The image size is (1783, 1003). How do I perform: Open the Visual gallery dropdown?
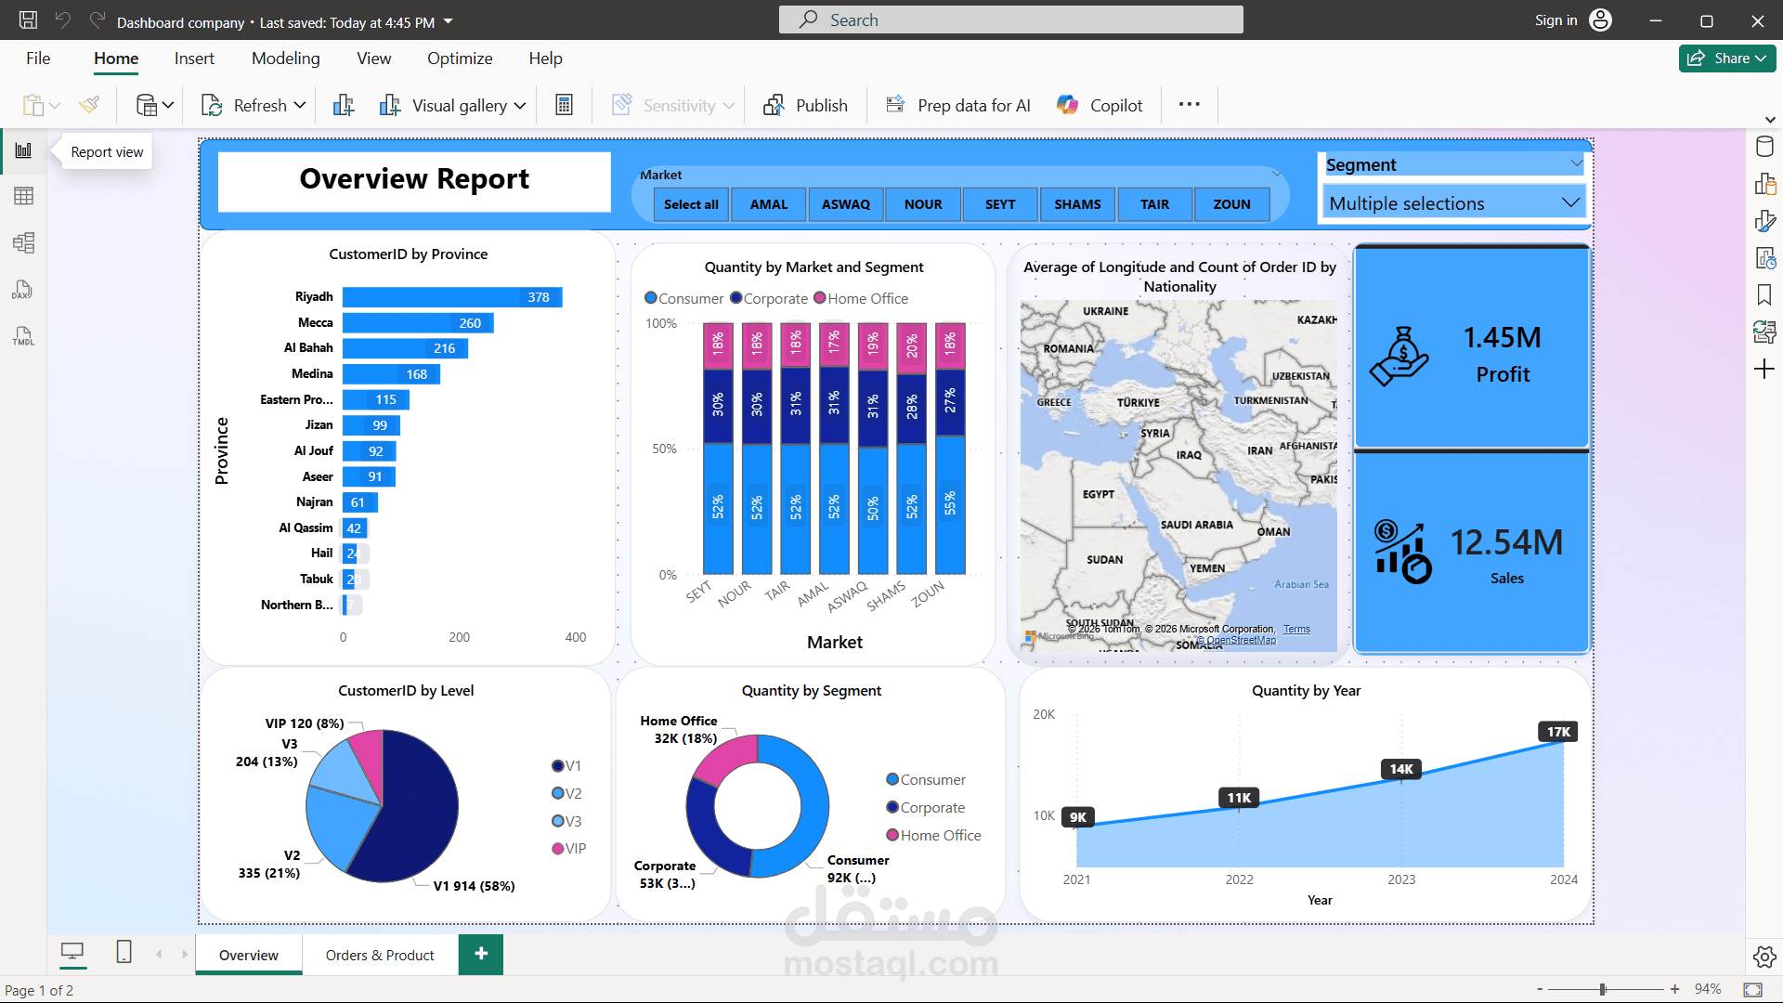tap(520, 105)
